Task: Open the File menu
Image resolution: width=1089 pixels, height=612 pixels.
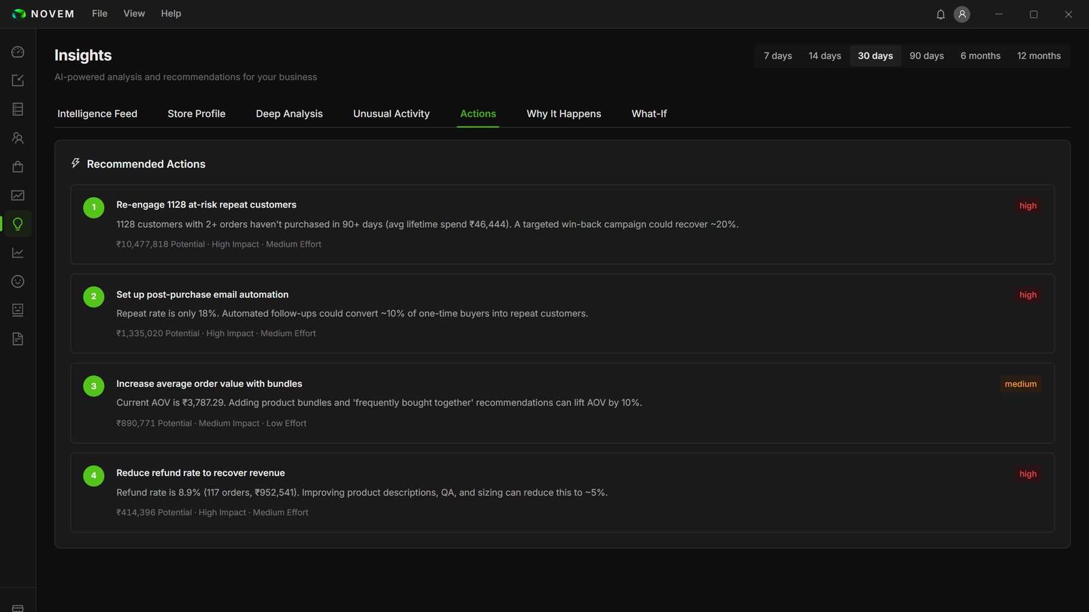Action: (99, 14)
